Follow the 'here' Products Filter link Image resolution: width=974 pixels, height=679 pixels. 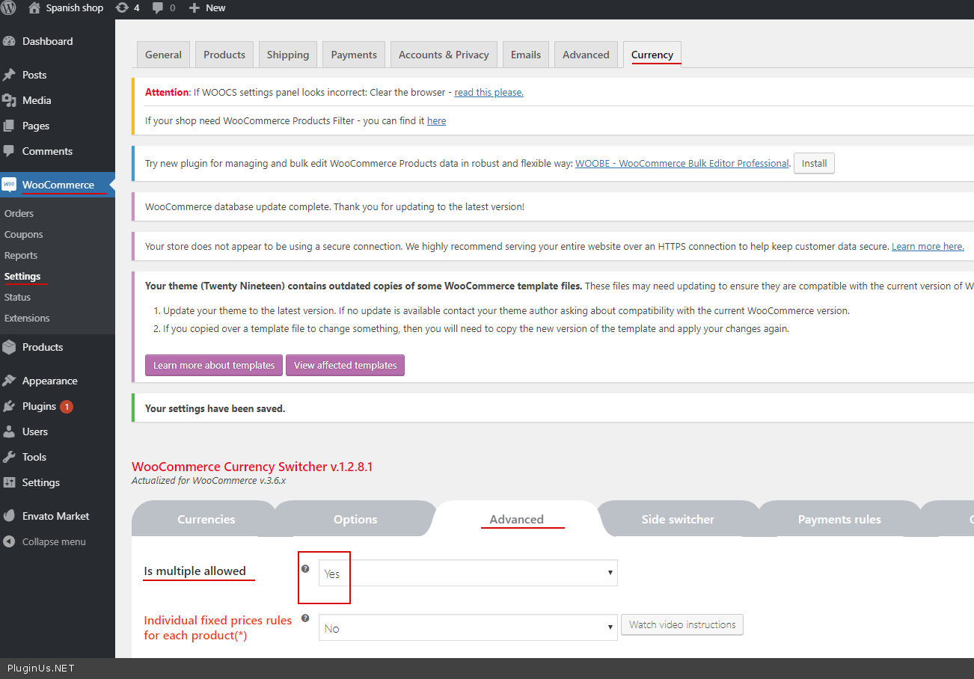(436, 120)
